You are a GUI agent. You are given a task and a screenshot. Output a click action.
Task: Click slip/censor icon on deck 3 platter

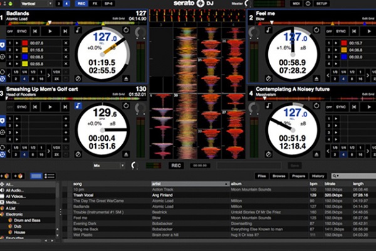coord(78,154)
